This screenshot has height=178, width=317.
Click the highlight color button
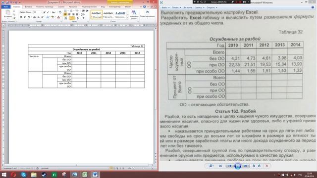click(x=53, y=17)
